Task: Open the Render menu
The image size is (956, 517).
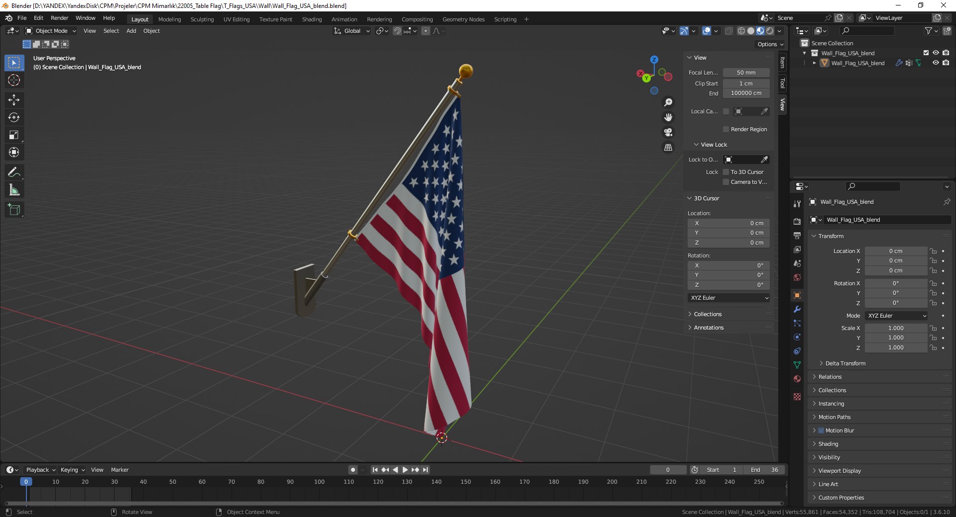Action: [59, 18]
